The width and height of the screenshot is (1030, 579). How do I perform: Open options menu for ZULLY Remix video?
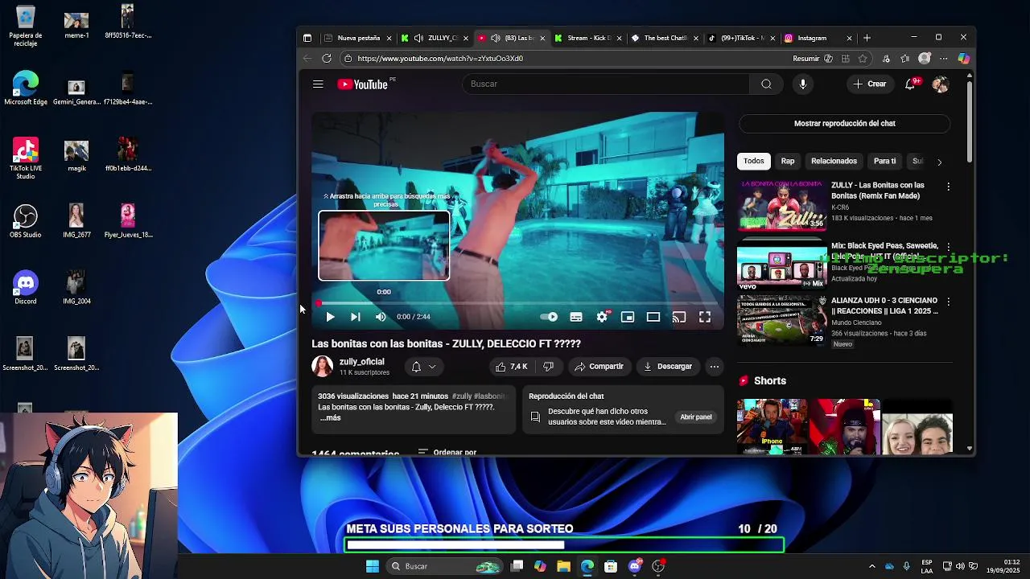(948, 187)
